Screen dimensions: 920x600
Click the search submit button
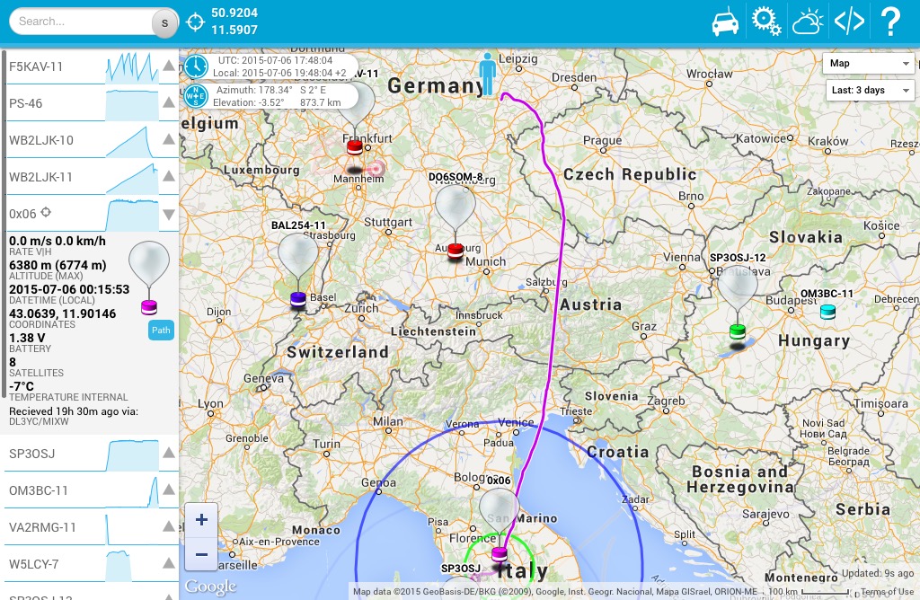pyautogui.click(x=164, y=22)
